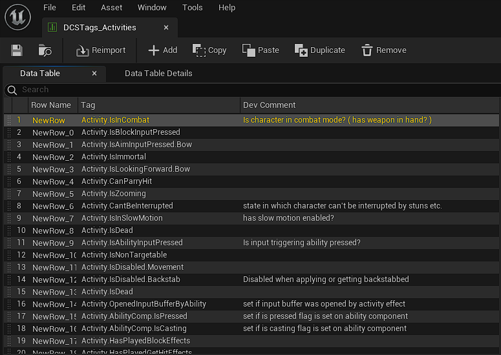Select the Activity.IsImmortal row

point(114,157)
